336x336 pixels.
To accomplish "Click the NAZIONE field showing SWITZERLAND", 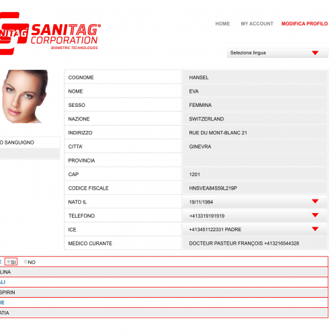I will point(255,119).
